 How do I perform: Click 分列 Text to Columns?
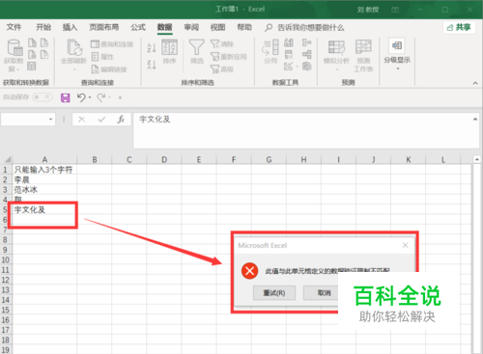[270, 51]
